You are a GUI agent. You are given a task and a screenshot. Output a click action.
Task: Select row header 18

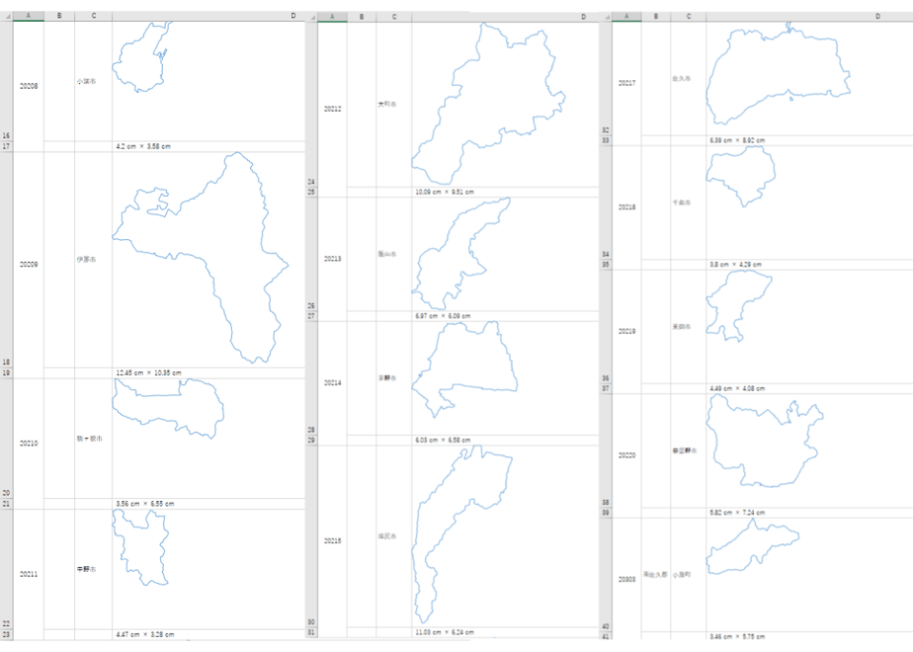click(x=6, y=260)
